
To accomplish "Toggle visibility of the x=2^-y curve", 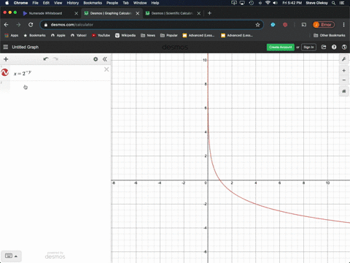I will (x=5, y=72).
